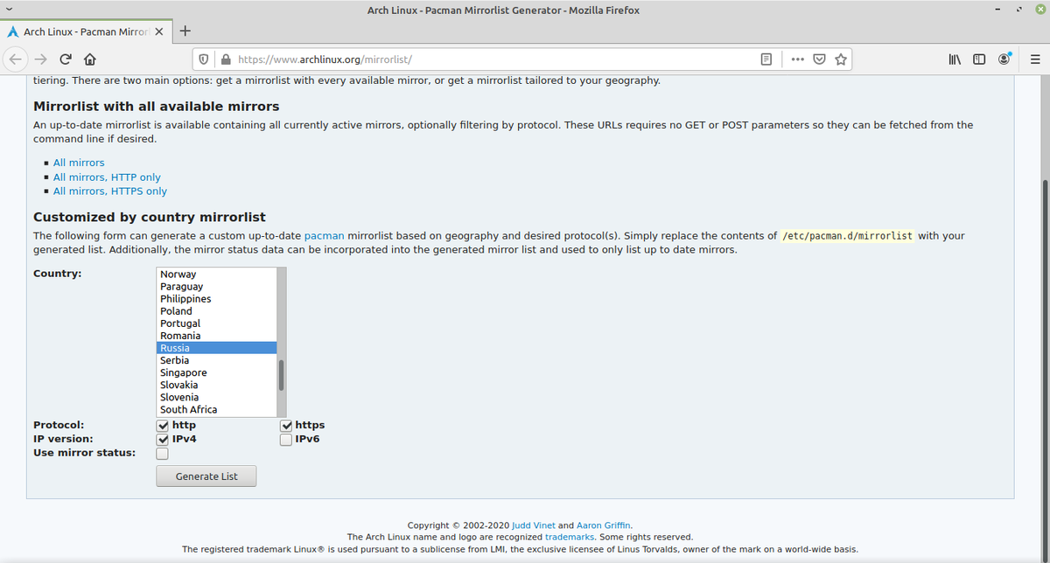
Task: Select Romania in country list
Action: [x=216, y=336]
